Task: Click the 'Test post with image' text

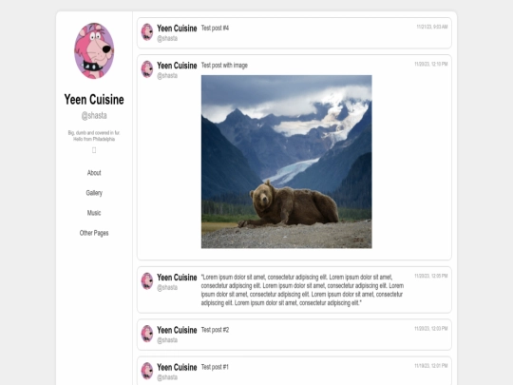Action: point(224,66)
